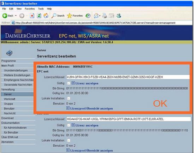
Task: Click the lower Lizenz anzeigen link
Action: (87, 125)
